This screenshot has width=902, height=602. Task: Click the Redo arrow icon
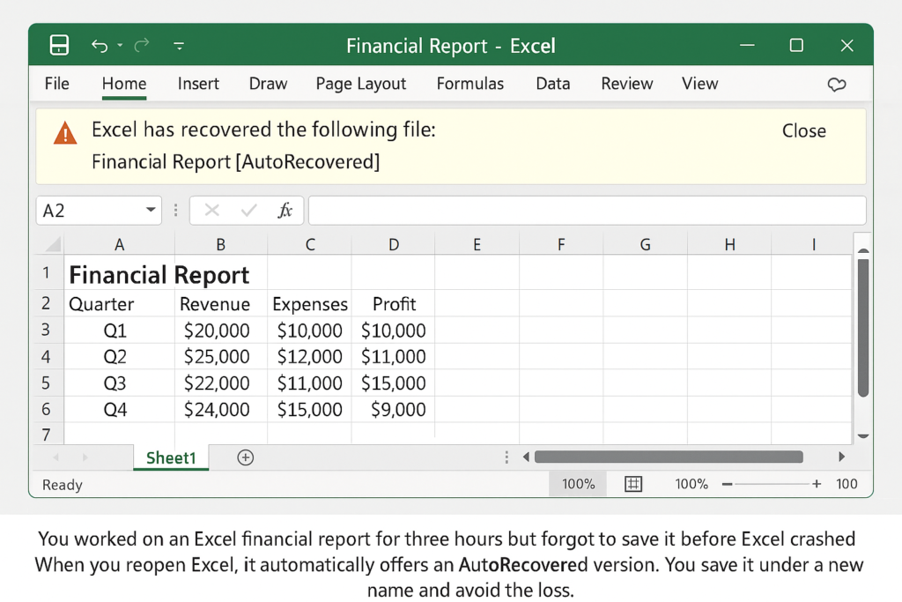142,45
